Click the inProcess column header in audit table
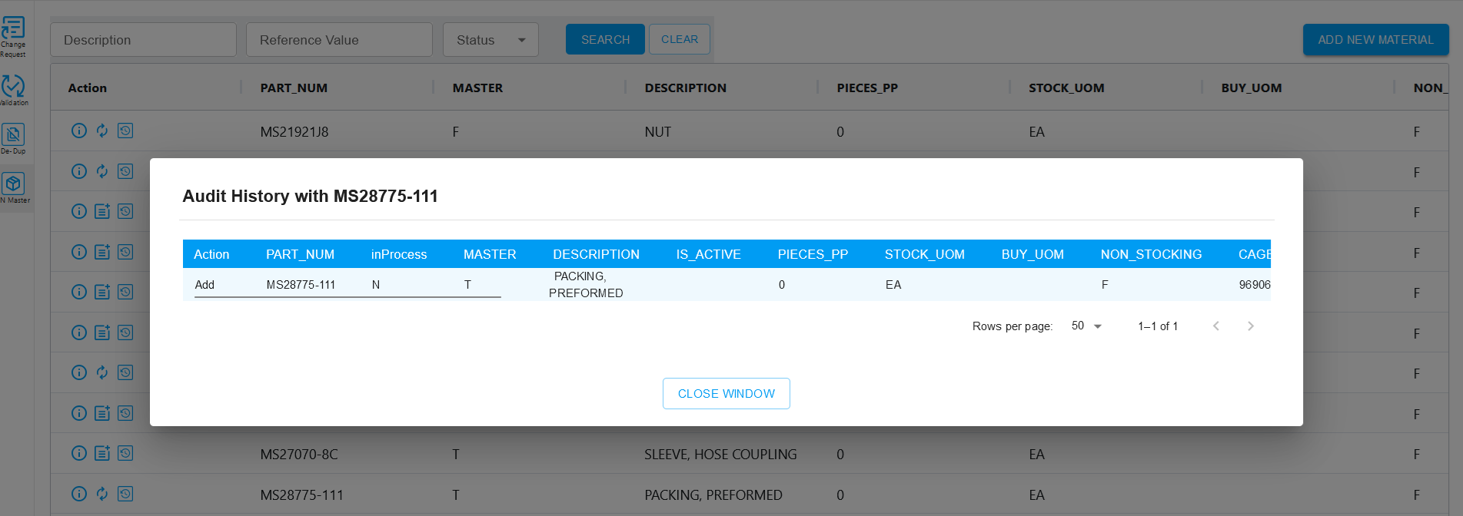Image resolution: width=1463 pixels, height=516 pixels. click(x=399, y=254)
